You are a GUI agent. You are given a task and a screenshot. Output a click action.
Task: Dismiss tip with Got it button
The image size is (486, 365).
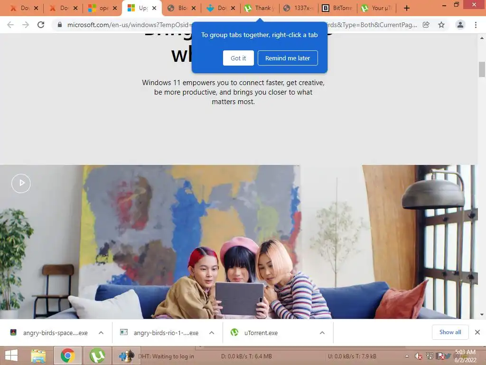pyautogui.click(x=238, y=58)
